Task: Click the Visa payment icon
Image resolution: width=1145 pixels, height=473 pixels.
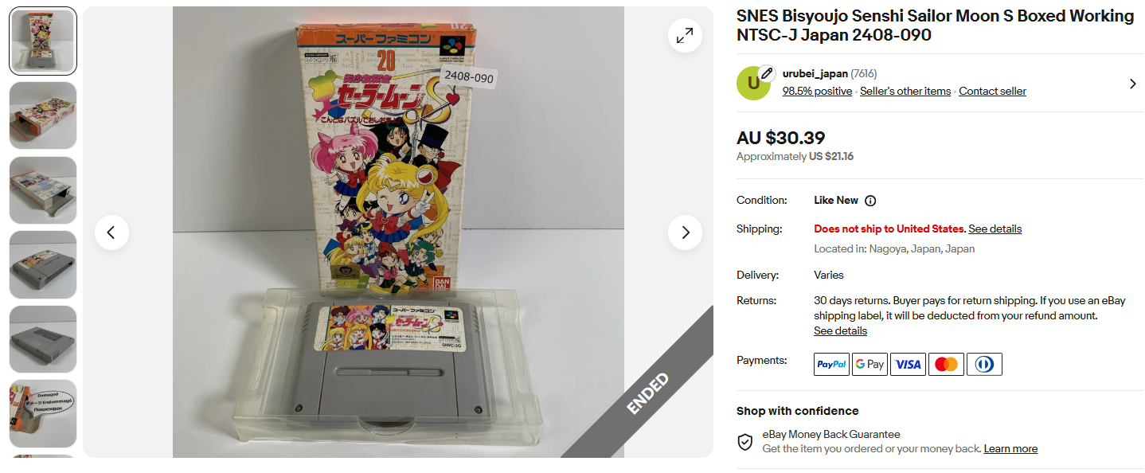Action: (x=908, y=365)
